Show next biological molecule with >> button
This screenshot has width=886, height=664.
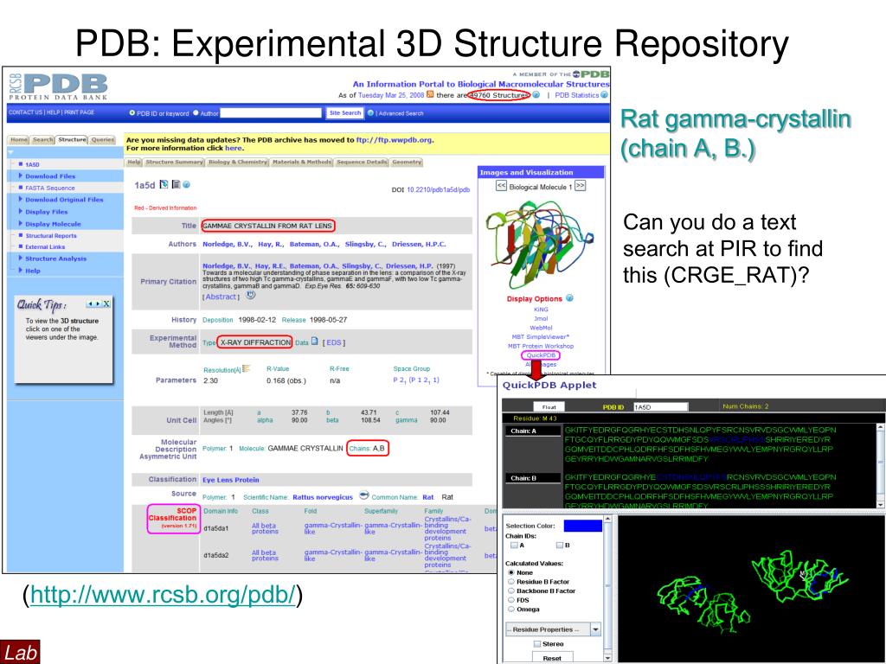coord(580,186)
